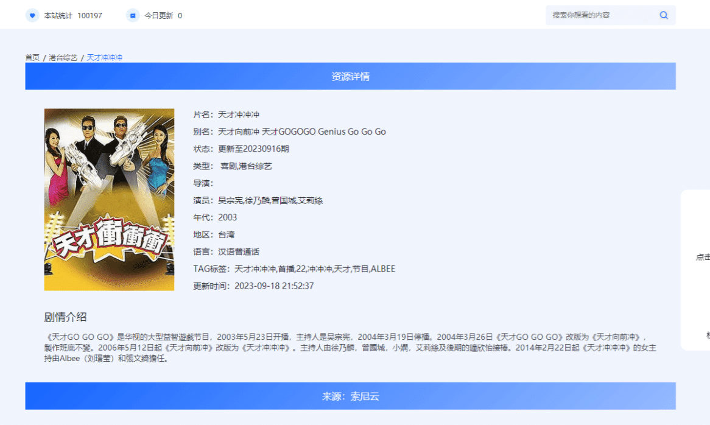The height and width of the screenshot is (425, 710).
Task: Click the briefcase icon beside 今日更新
Action: [132, 15]
